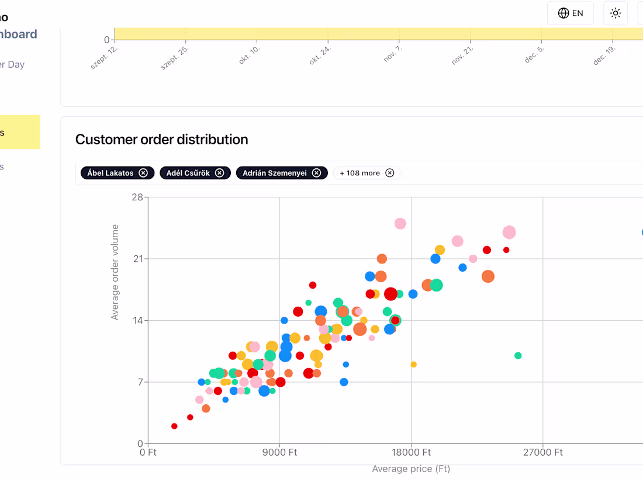Click the Customer order distribution heading

tap(161, 140)
